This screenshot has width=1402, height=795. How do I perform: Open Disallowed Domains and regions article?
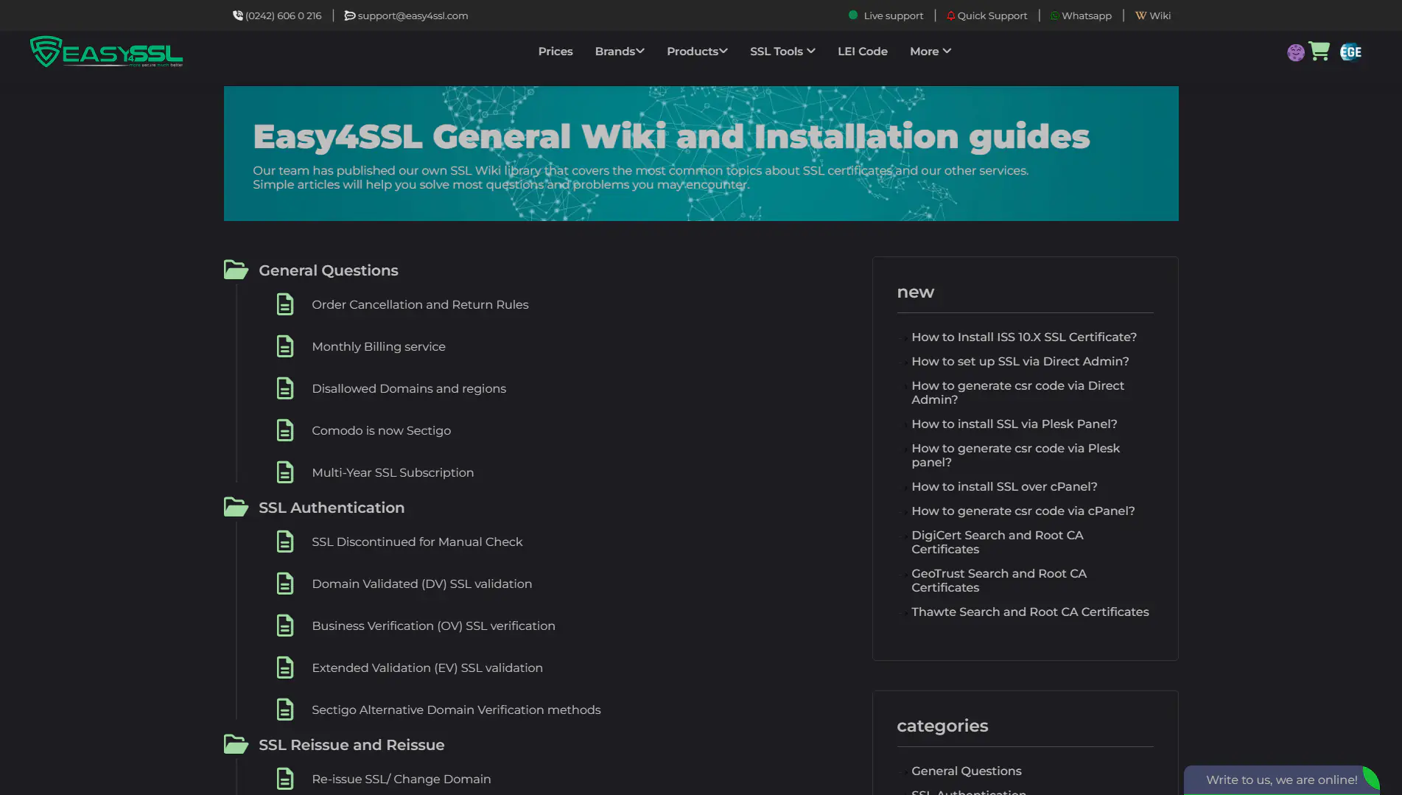coord(409,388)
